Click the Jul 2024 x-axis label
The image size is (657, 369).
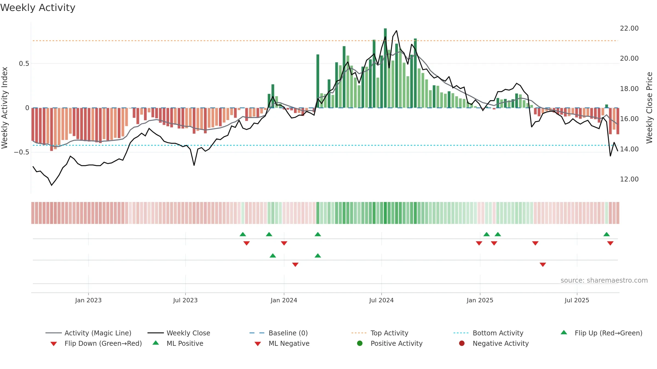(x=381, y=300)
